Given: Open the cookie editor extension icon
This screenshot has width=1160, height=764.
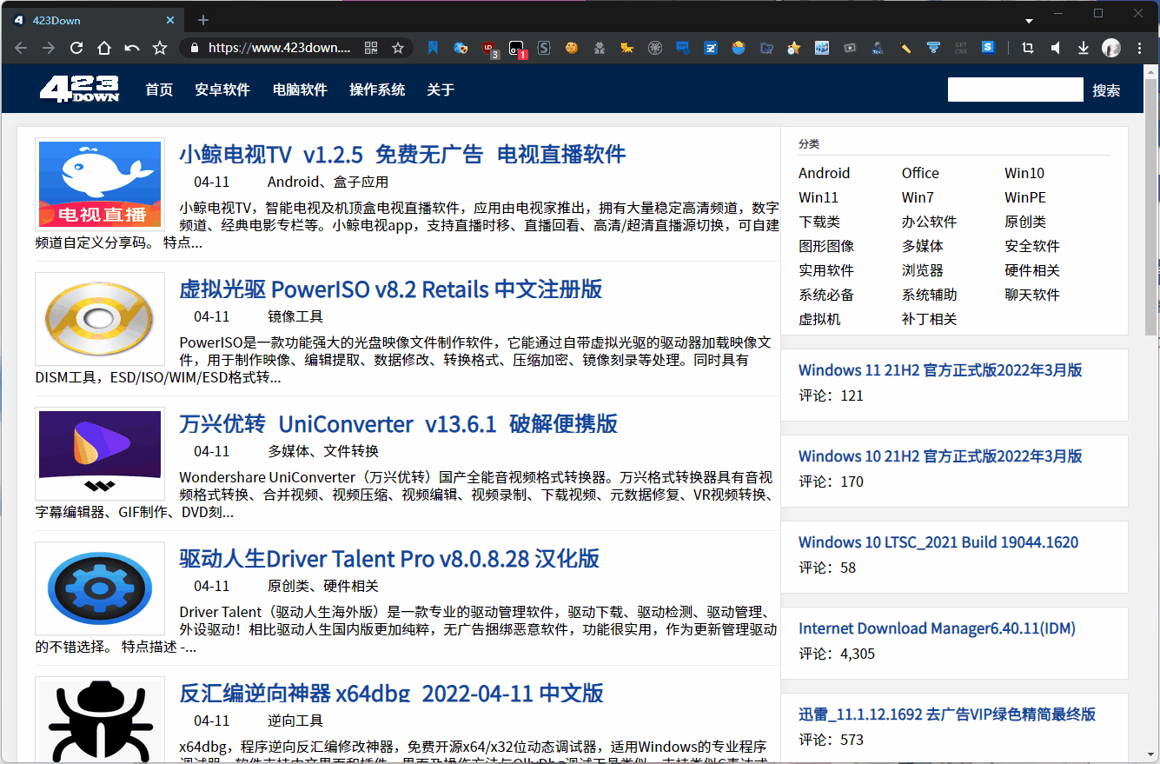Looking at the screenshot, I should click(572, 49).
